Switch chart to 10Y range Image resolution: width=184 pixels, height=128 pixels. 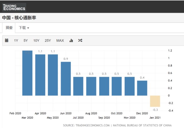[36, 41]
